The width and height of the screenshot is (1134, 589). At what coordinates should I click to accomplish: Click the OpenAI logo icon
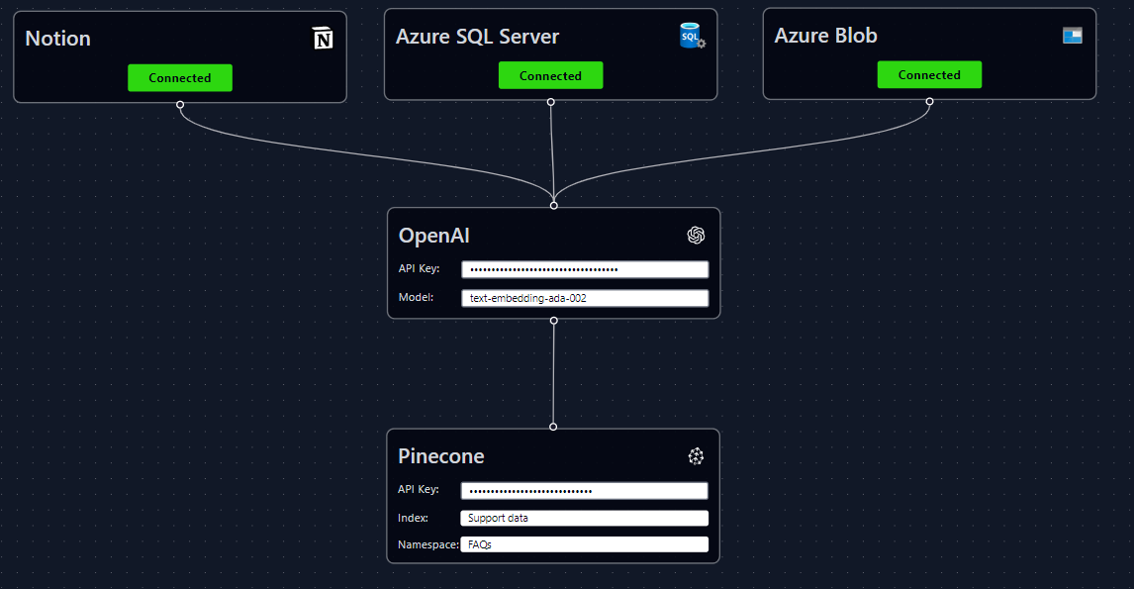(696, 236)
